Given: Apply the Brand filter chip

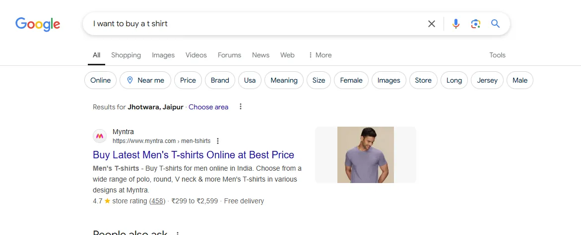Looking at the screenshot, I should [220, 80].
